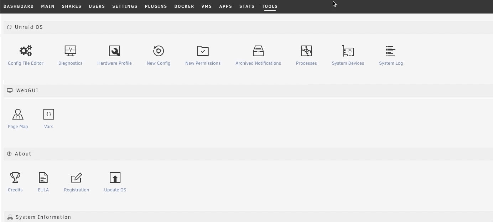Go to the VMs tab
Image resolution: width=493 pixels, height=222 pixels.
tap(207, 6)
